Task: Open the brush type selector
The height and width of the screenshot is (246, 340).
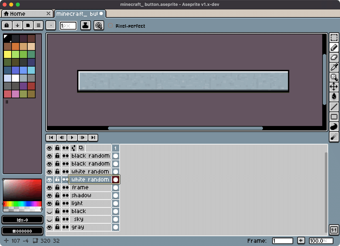Action: pos(51,26)
